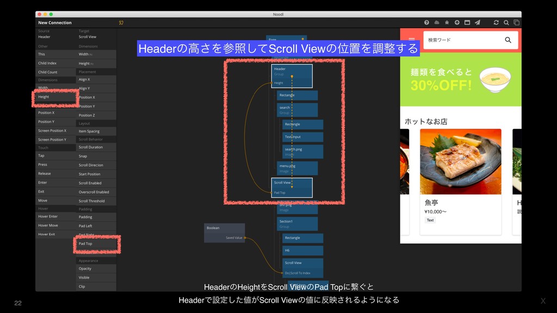Viewport: 557px width, 313px height.
Task: Choose the "Hover Move" output
Action: (x=55, y=226)
